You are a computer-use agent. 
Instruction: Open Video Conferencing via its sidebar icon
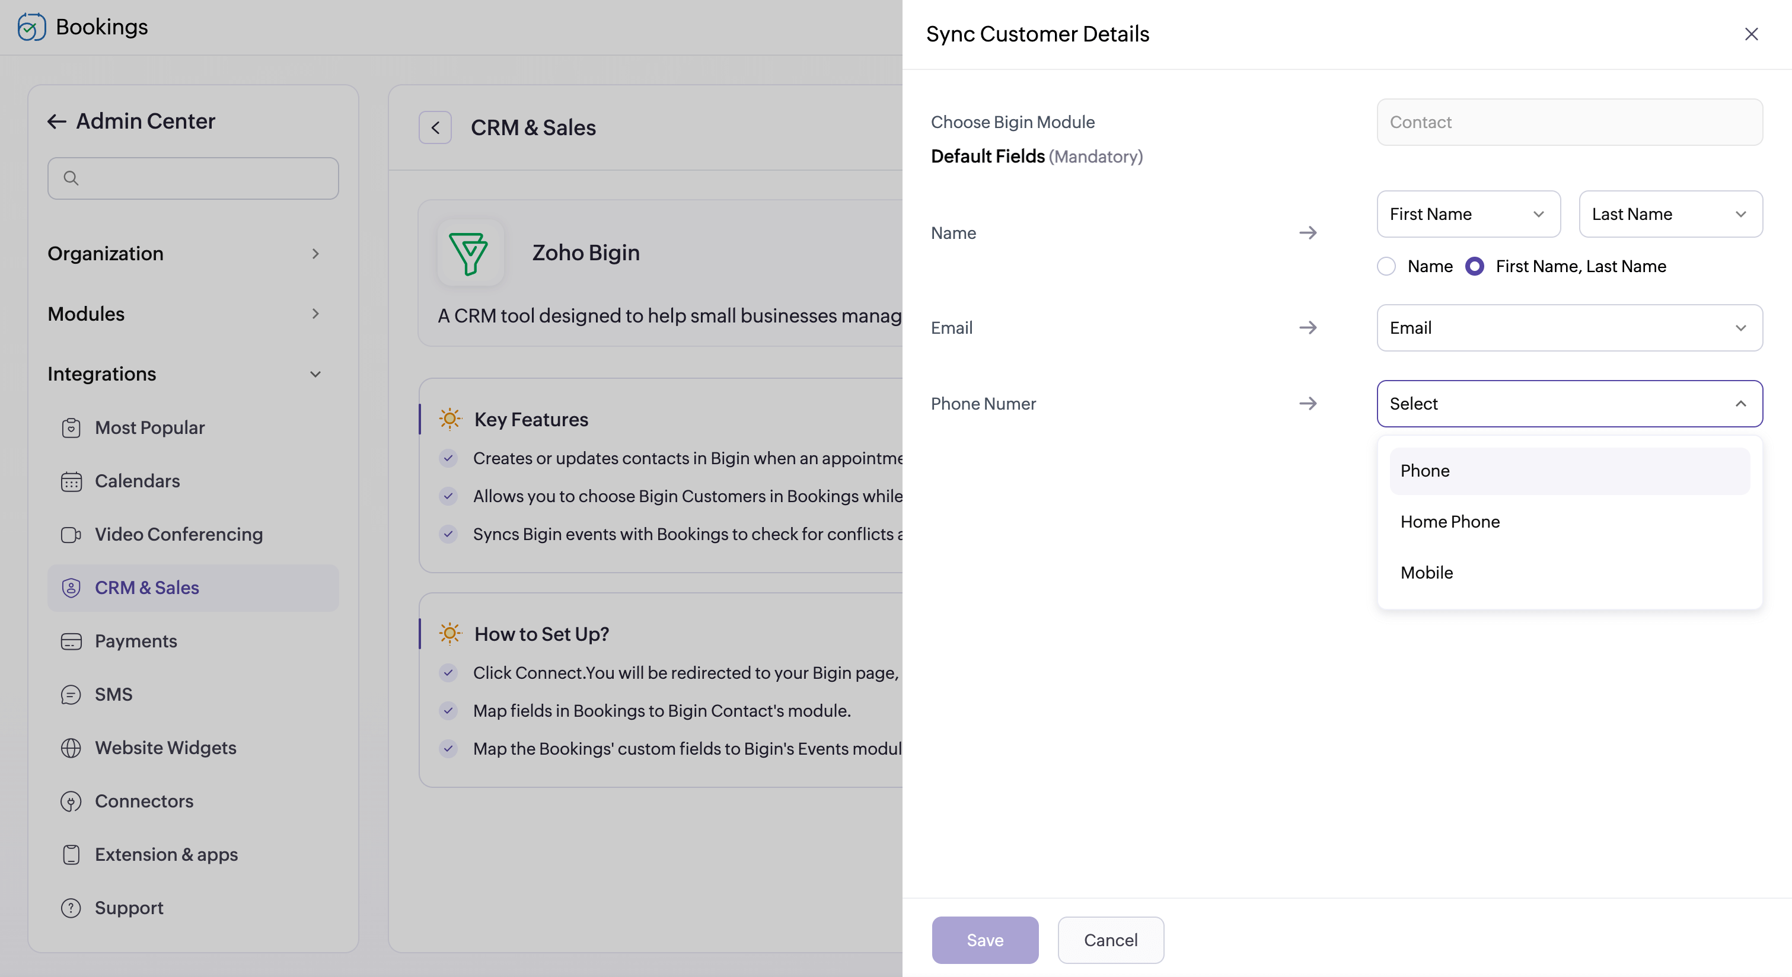(x=71, y=535)
